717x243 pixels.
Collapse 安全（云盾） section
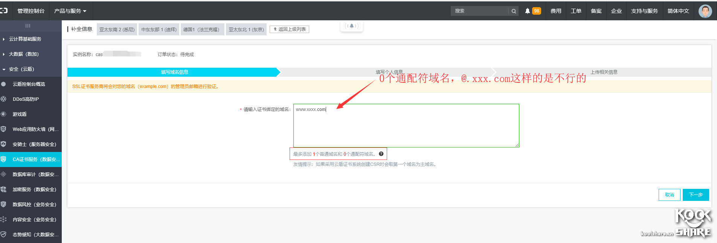(x=21, y=69)
